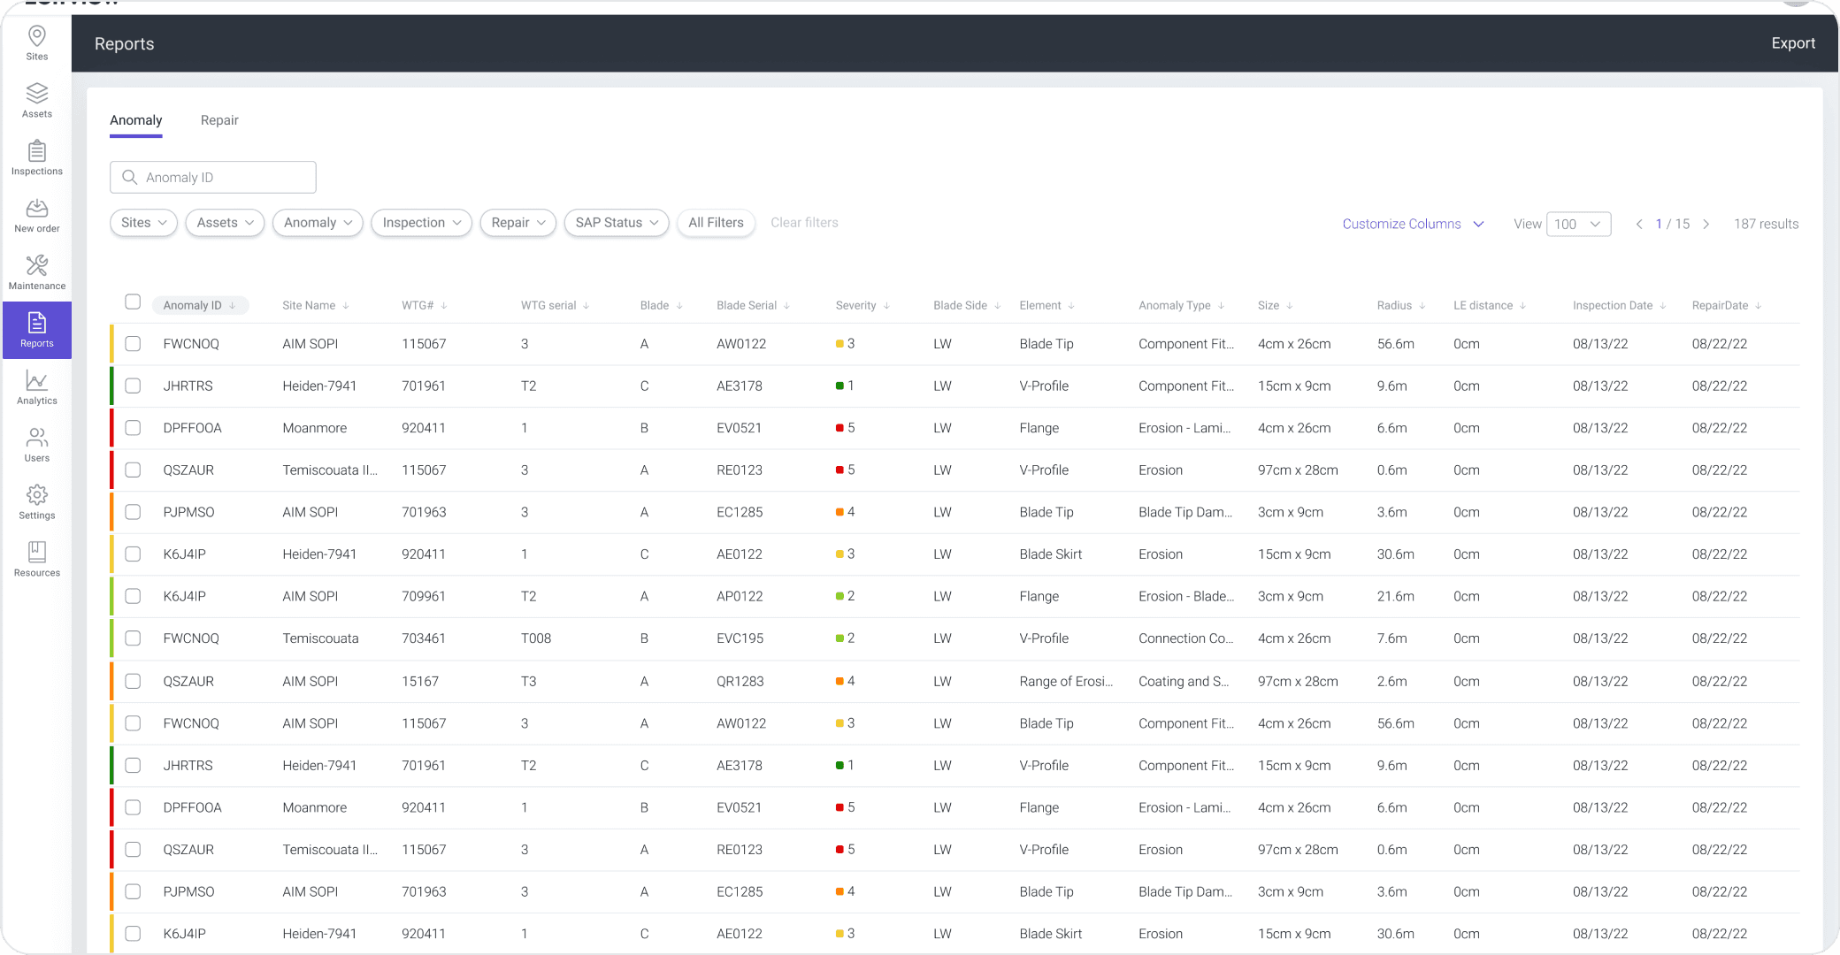The height and width of the screenshot is (955, 1840).
Task: Click the Range of Erosi... element cell
Action: (x=1066, y=682)
